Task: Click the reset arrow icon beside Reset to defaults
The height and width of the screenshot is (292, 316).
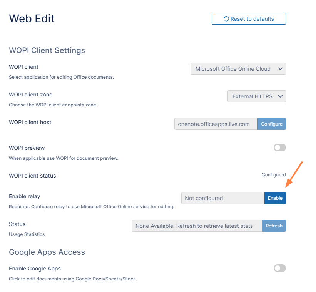Action: point(226,19)
